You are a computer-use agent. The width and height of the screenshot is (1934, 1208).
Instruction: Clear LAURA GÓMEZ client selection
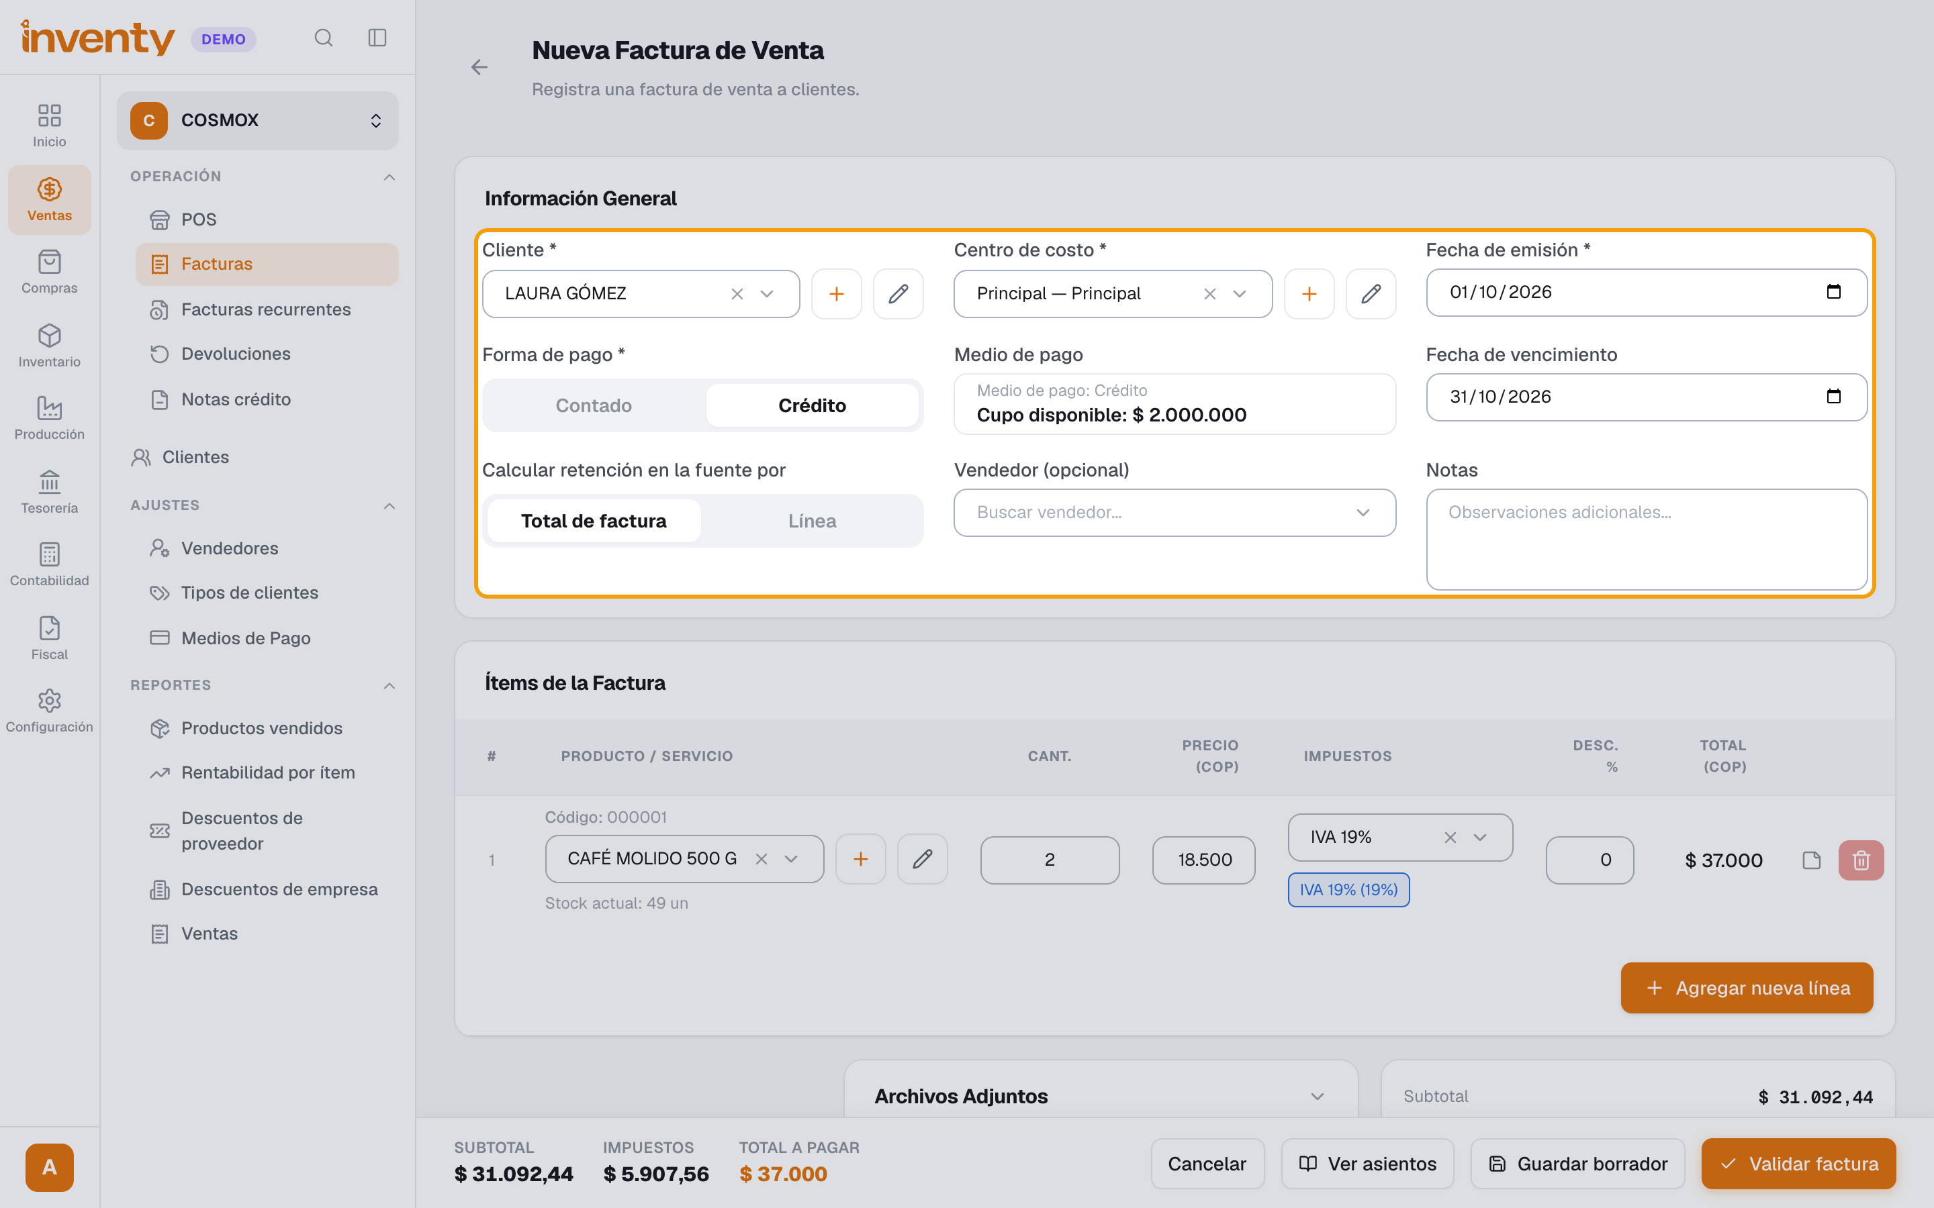tap(737, 294)
